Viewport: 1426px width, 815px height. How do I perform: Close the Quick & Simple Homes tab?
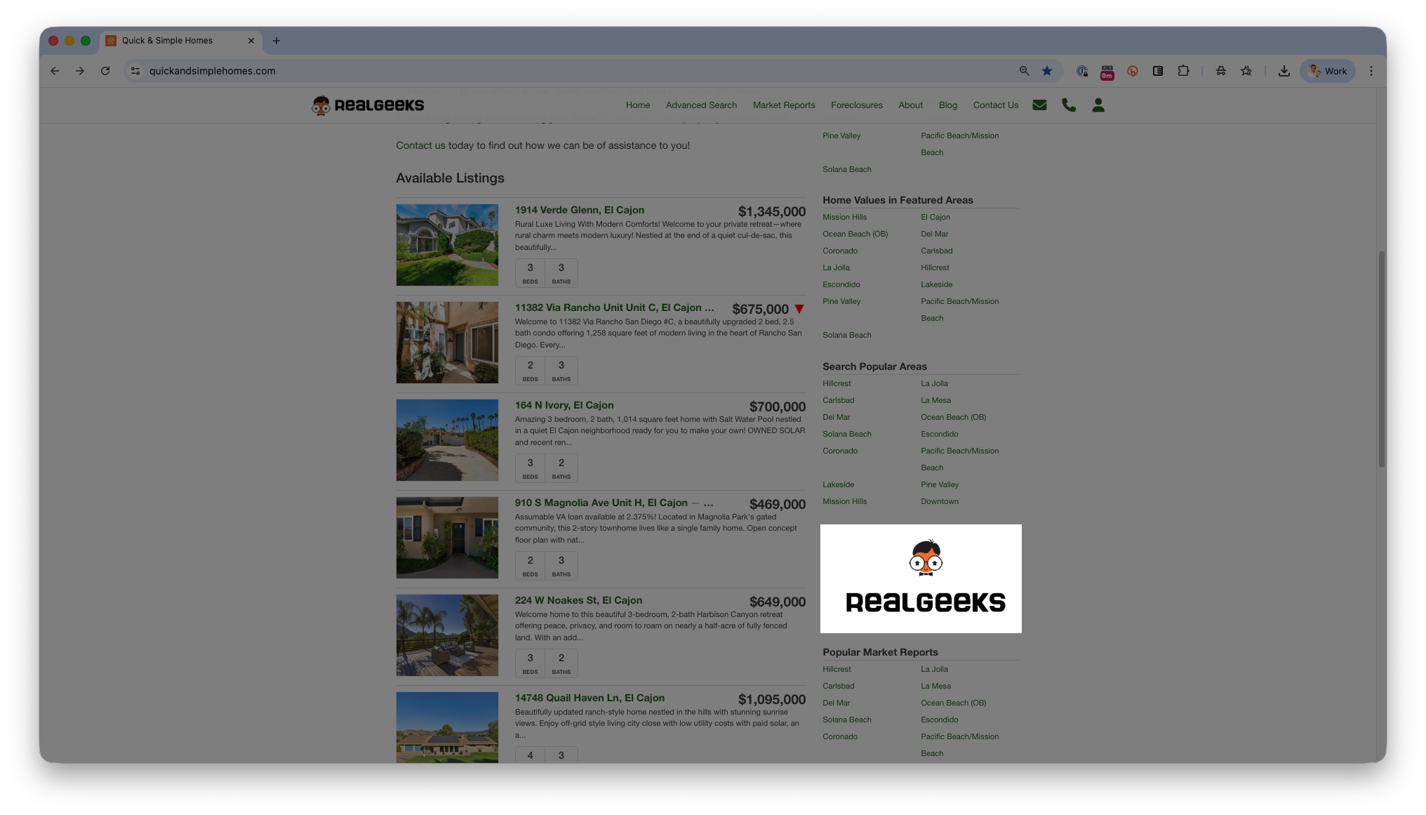point(251,41)
